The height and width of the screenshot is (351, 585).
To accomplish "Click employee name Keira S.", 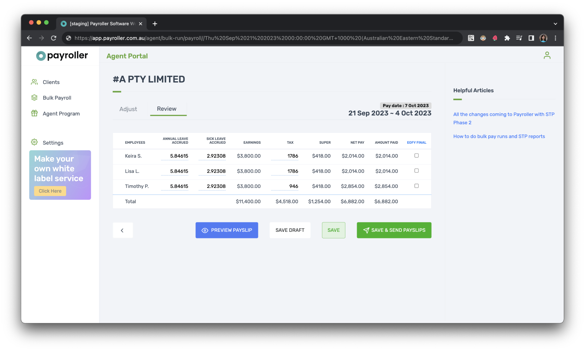I will click(x=133, y=156).
